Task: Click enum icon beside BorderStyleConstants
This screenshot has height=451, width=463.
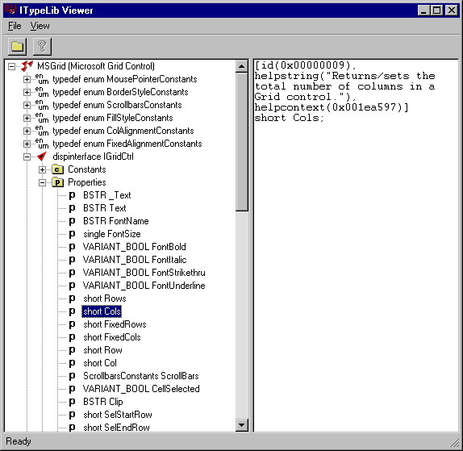Action: [42, 92]
